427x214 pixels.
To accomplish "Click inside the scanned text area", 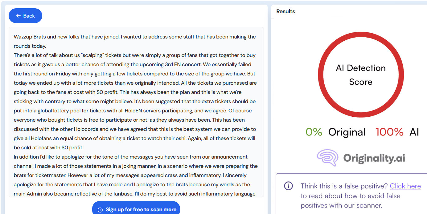I will pos(136,111).
